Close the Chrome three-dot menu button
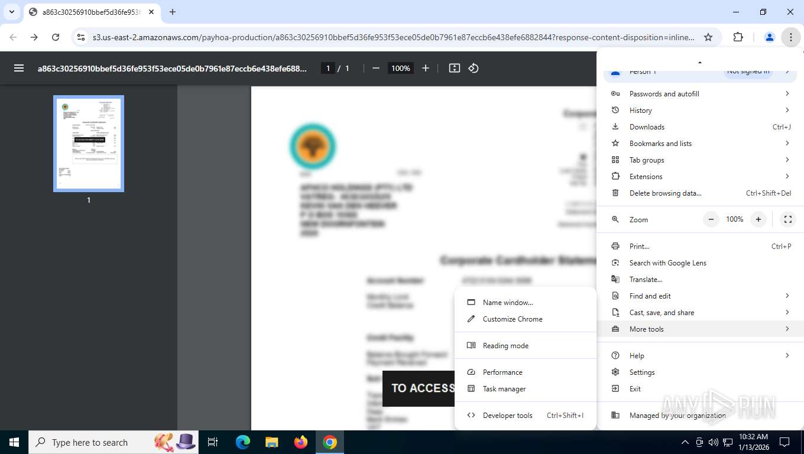Screen dimensions: 804x454 pyautogui.click(x=790, y=37)
